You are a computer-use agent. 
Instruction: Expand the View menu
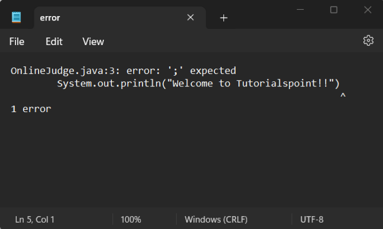point(93,41)
